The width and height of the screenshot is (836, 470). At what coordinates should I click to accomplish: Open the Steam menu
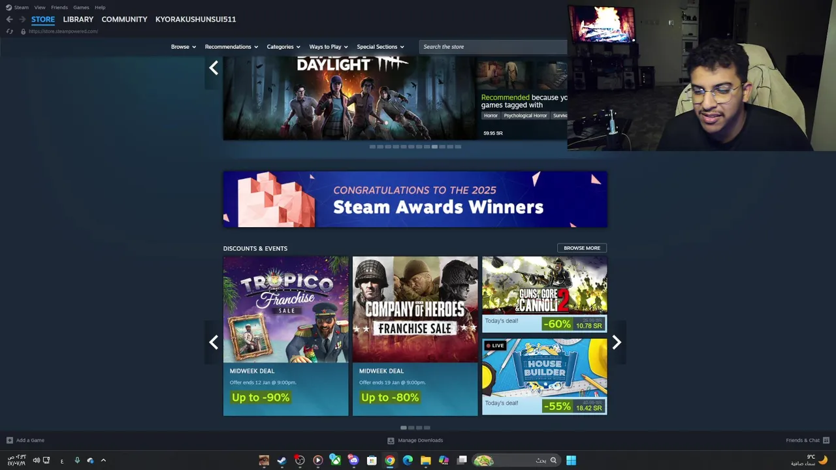point(22,7)
